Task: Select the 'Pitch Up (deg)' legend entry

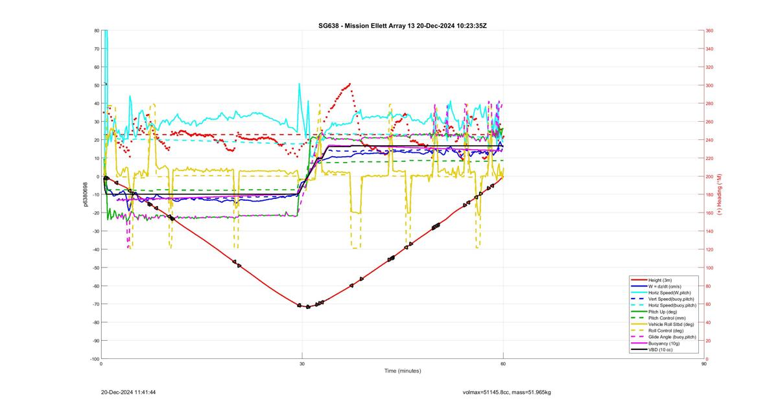Action: (x=663, y=311)
